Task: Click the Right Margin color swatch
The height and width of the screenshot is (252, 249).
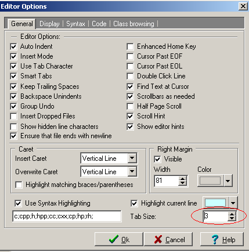Action: 210,181
